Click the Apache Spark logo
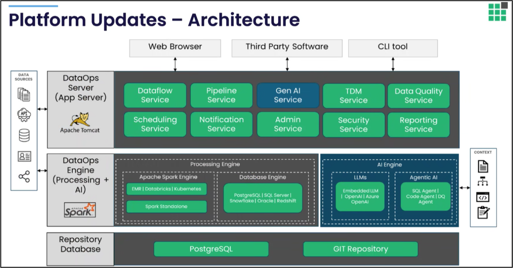The width and height of the screenshot is (513, 268). (x=80, y=210)
